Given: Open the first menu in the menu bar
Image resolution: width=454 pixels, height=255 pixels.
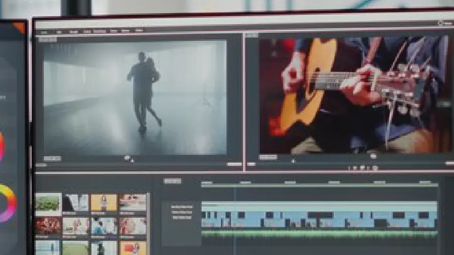Looking at the screenshot, I should [x=44, y=31].
